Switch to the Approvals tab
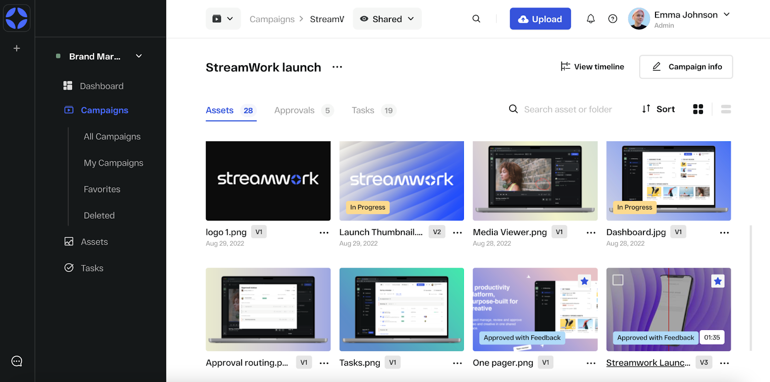Image resolution: width=770 pixels, height=382 pixels. (x=304, y=111)
